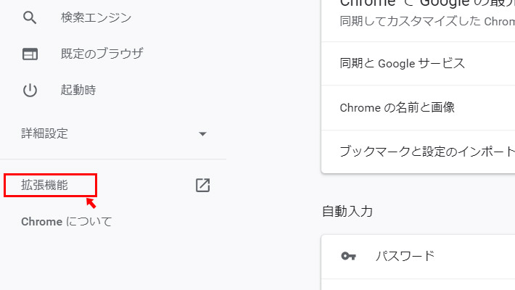The height and width of the screenshot is (290, 515).
Task: Go to the 既定のブラウザ section
Action: click(x=102, y=54)
